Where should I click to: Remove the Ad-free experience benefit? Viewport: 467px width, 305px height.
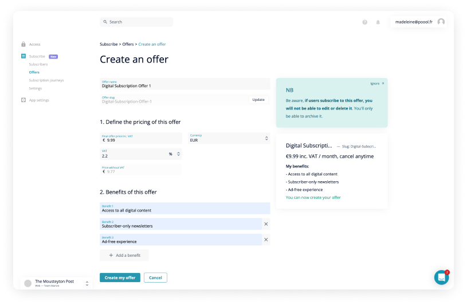(x=266, y=240)
